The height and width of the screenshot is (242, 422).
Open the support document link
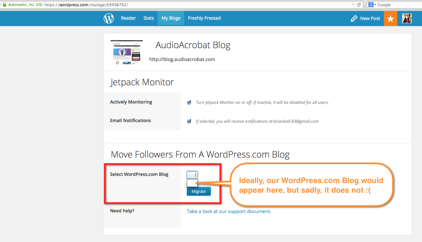pos(229,211)
